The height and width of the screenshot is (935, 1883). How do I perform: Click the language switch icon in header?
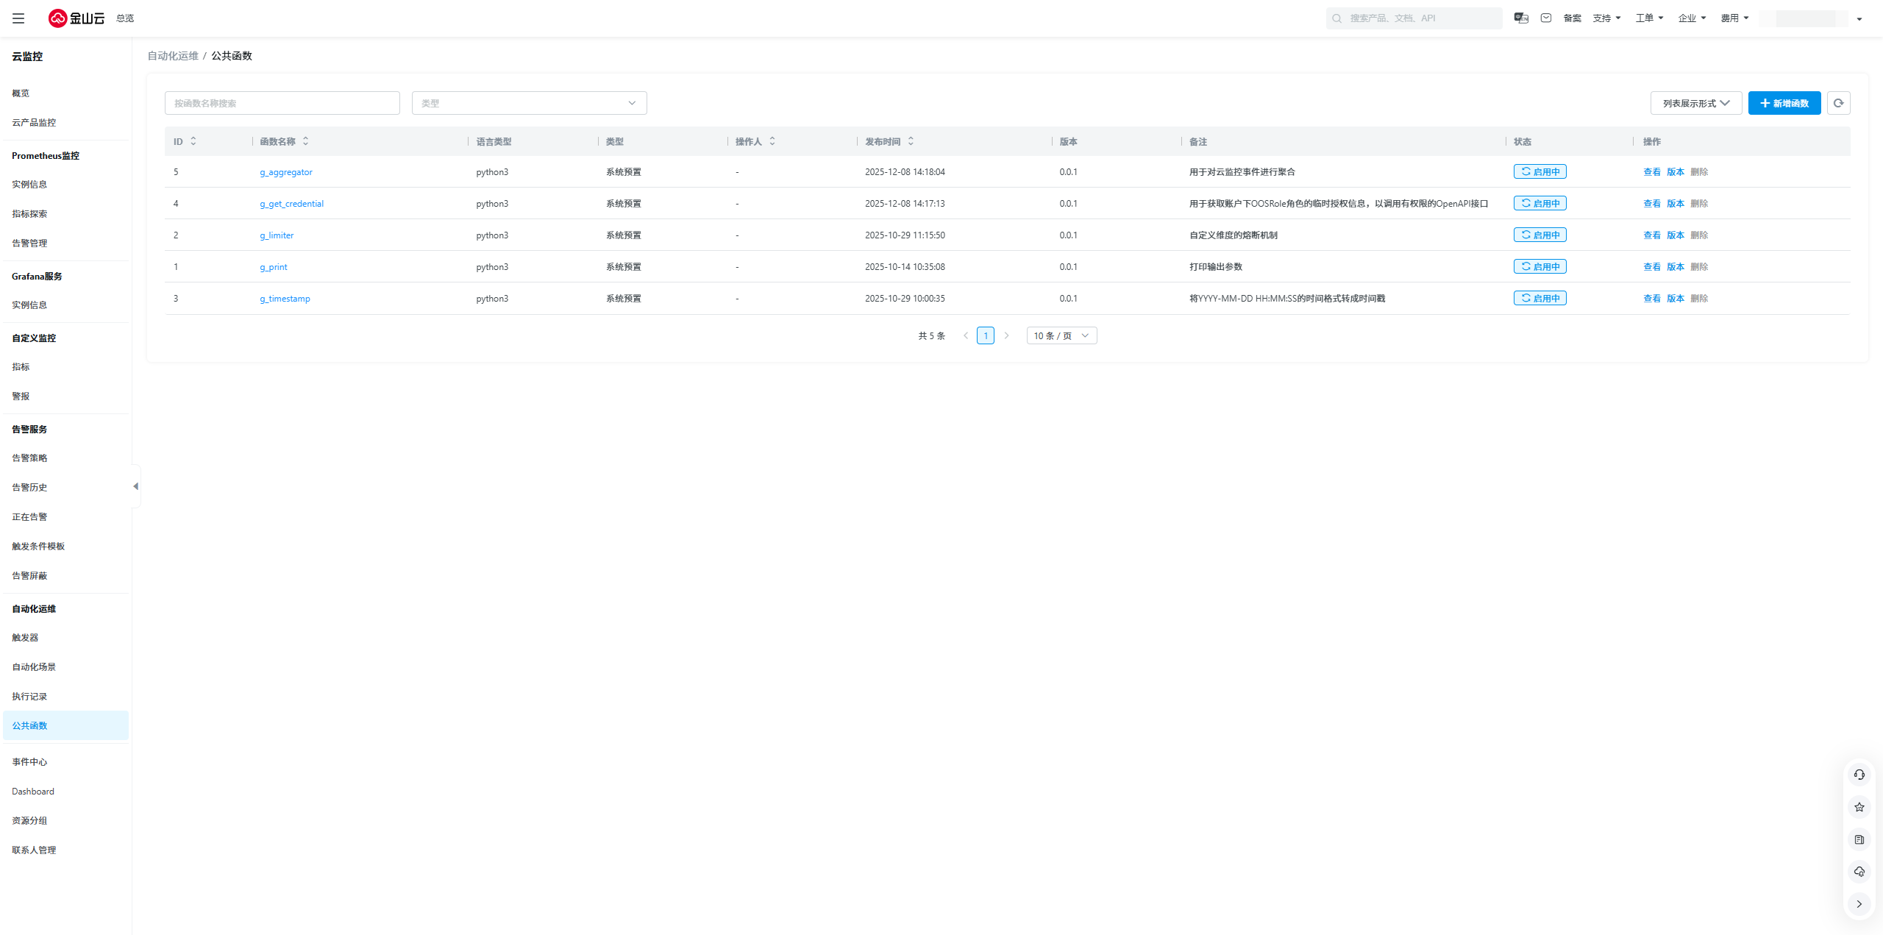click(1521, 18)
